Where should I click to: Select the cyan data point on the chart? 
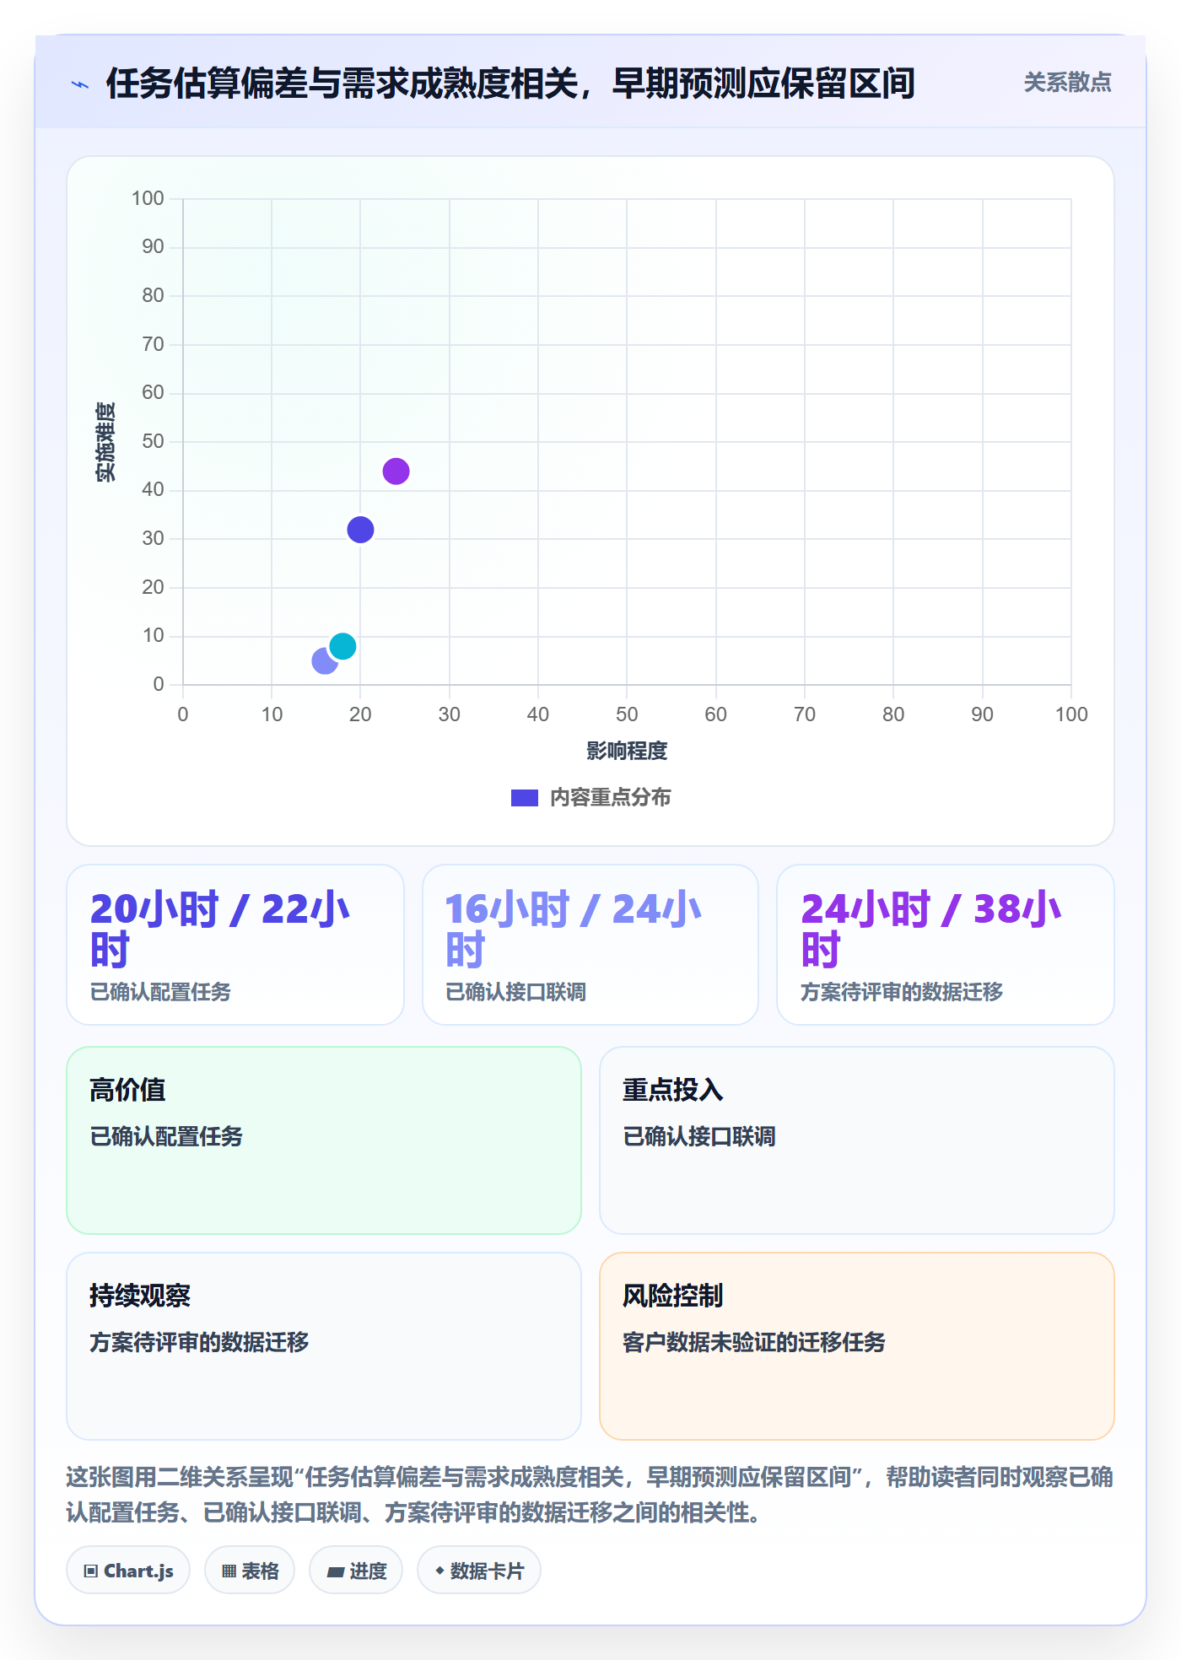[x=342, y=646]
